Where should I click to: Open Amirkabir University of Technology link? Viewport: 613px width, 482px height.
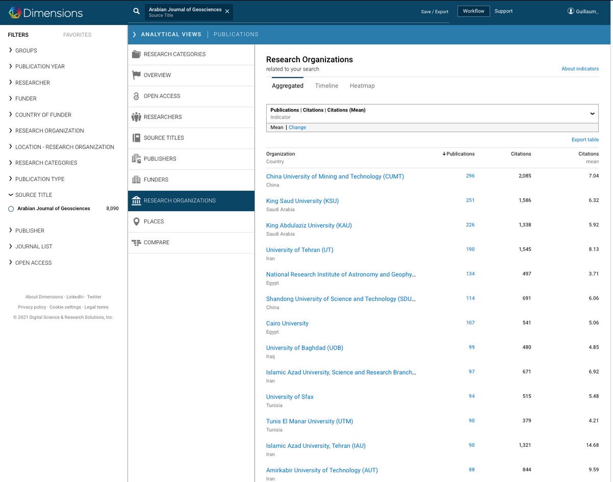pos(322,470)
